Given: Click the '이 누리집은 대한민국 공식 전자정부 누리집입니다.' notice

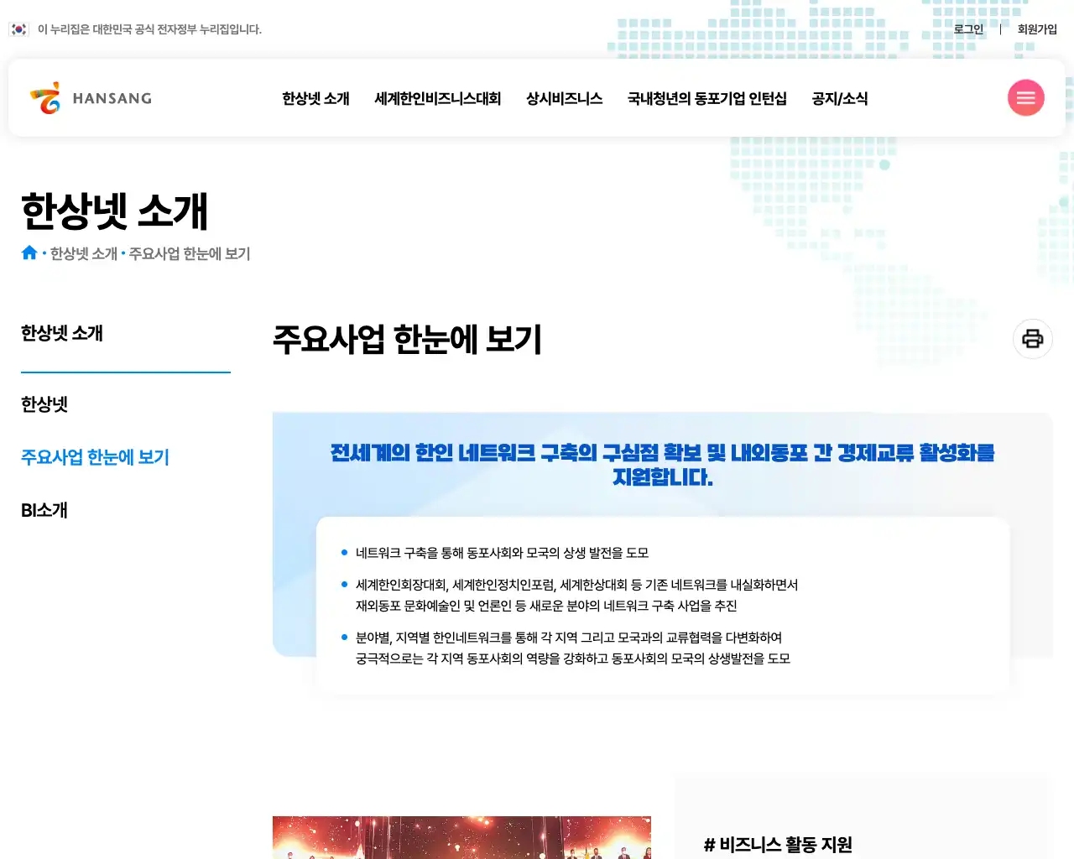Looking at the screenshot, I should 149,29.
